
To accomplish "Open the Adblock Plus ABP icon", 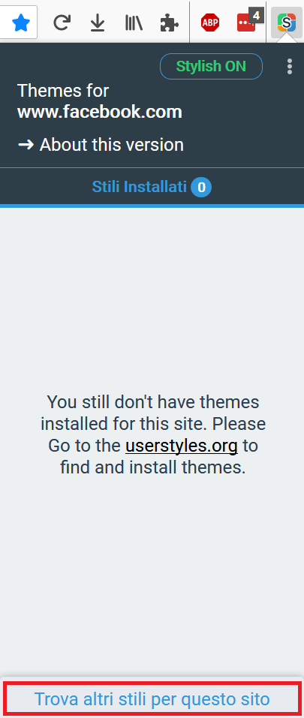I will coord(210,23).
